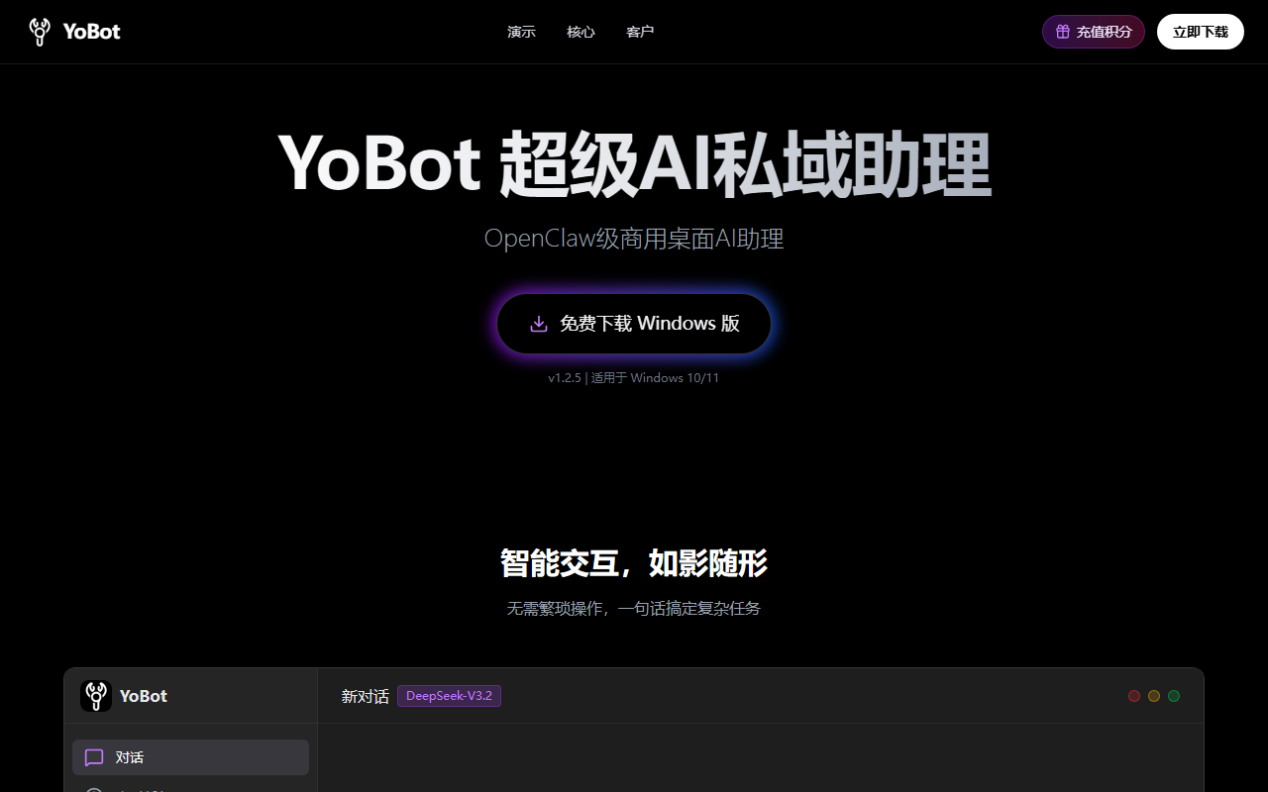Click the white 立即下载 button
Screen dimensions: 1268x792
point(1201,32)
